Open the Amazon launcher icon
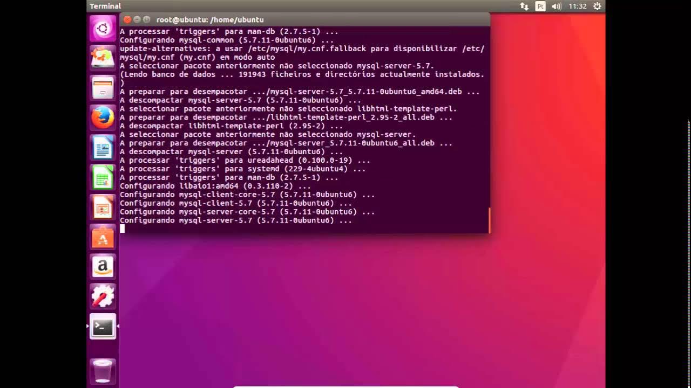 [x=103, y=266]
